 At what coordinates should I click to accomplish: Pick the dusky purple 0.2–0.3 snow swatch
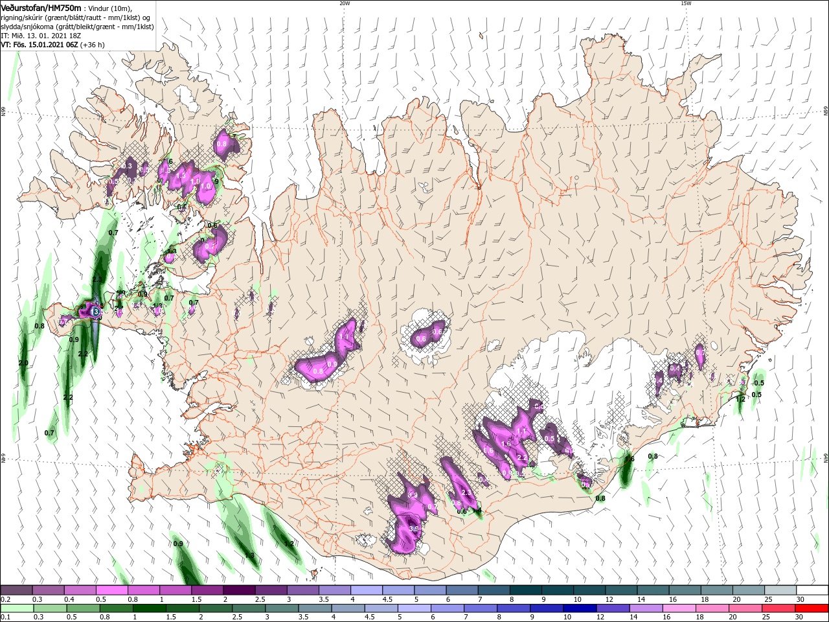[17, 590]
